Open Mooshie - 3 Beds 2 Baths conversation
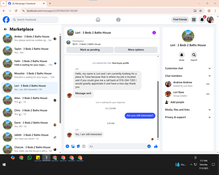 pos(29,76)
